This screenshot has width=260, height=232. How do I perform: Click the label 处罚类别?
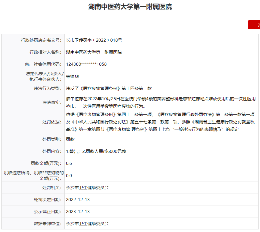[52, 139]
